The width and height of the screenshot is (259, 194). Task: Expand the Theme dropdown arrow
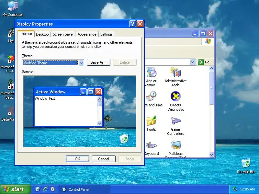pos(81,63)
